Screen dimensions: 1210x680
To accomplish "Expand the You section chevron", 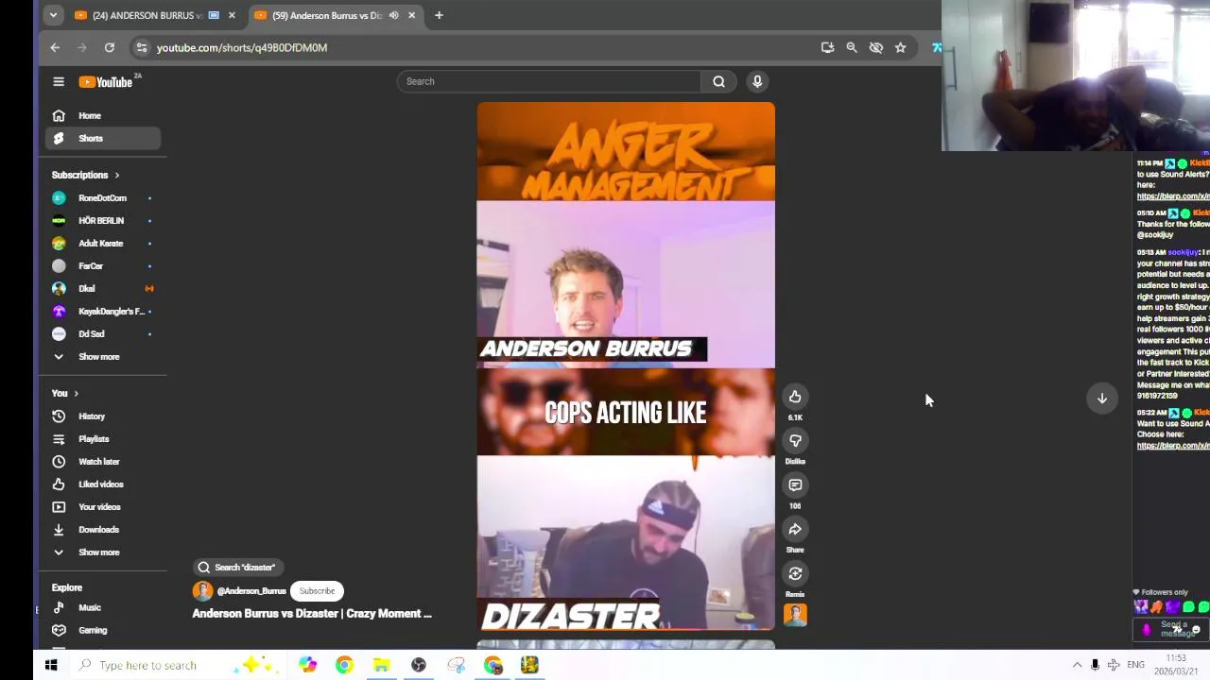I will [76, 393].
